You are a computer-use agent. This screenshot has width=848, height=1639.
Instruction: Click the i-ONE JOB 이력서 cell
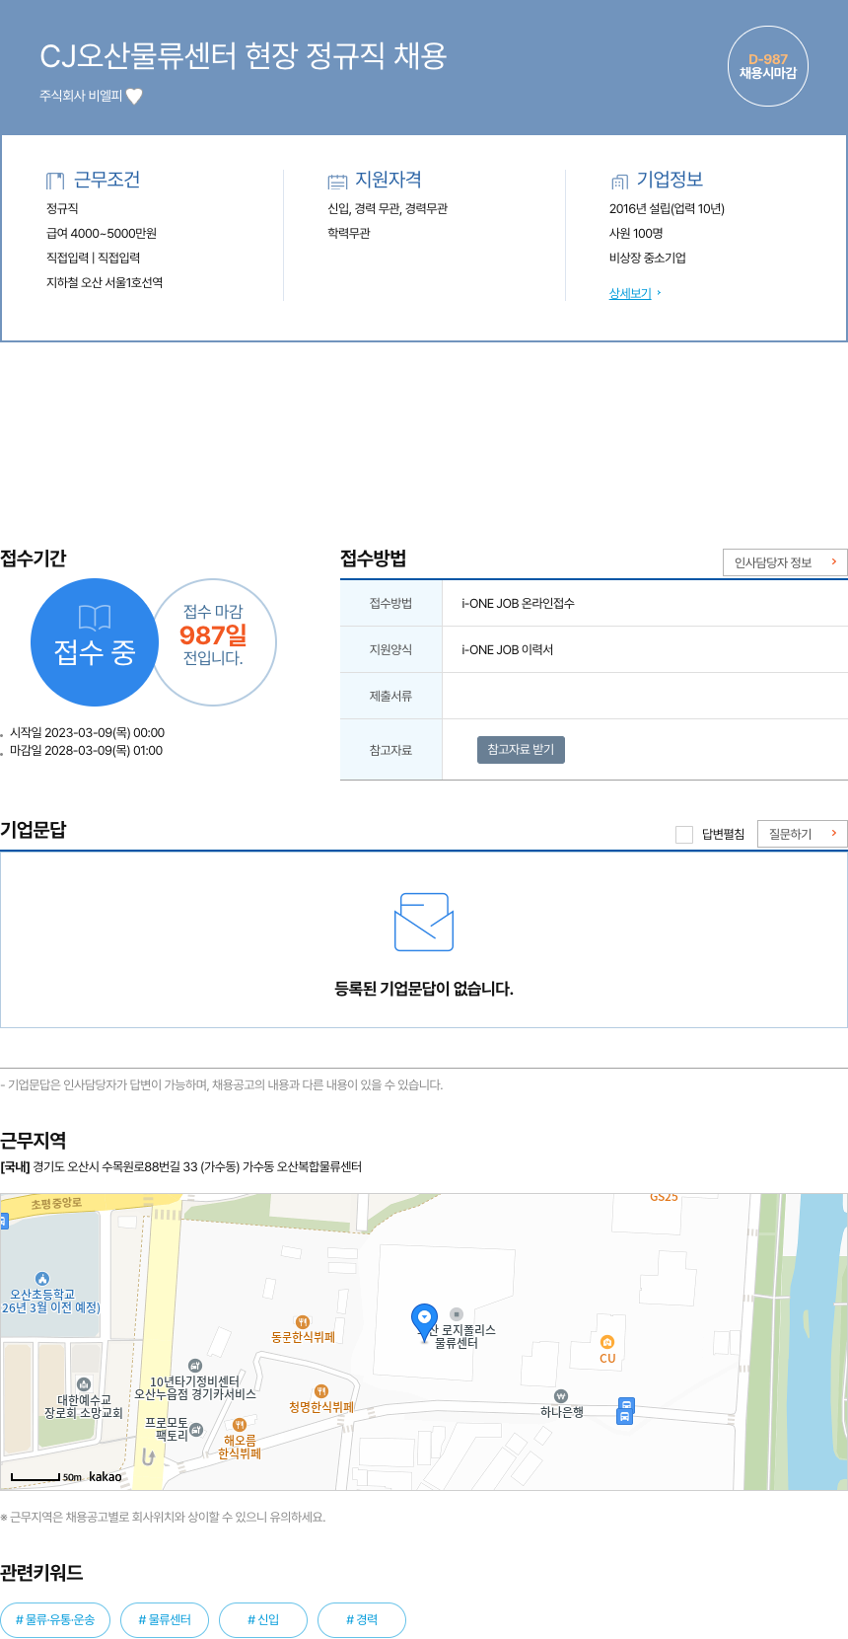507,649
